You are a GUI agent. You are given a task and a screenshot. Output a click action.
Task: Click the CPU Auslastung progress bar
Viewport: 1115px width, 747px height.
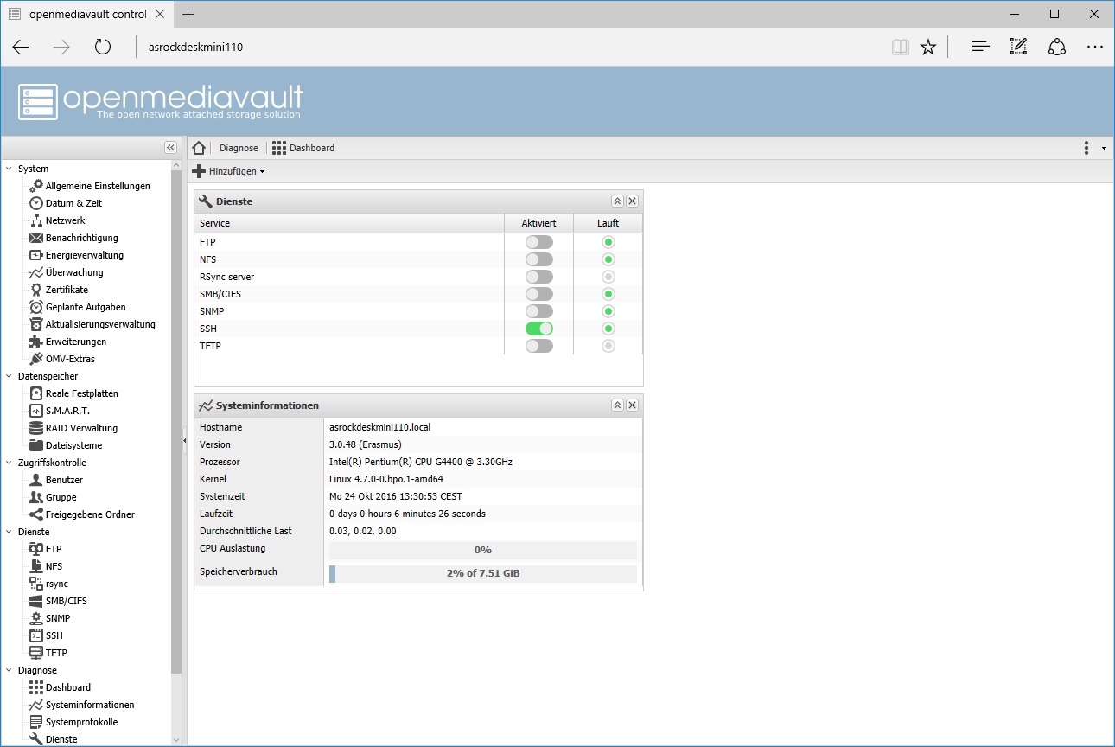[x=483, y=550]
